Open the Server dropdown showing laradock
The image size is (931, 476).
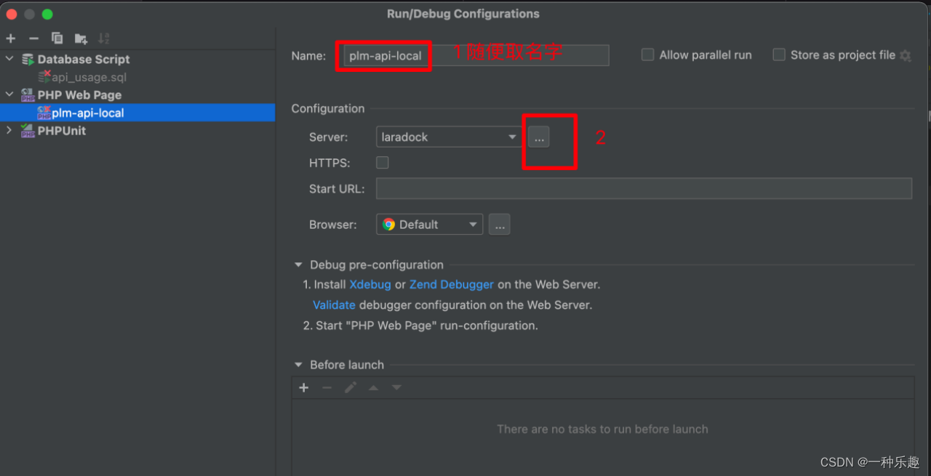point(449,137)
